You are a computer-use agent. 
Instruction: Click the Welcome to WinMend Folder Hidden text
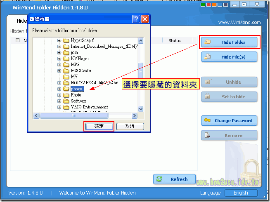tap(97, 193)
